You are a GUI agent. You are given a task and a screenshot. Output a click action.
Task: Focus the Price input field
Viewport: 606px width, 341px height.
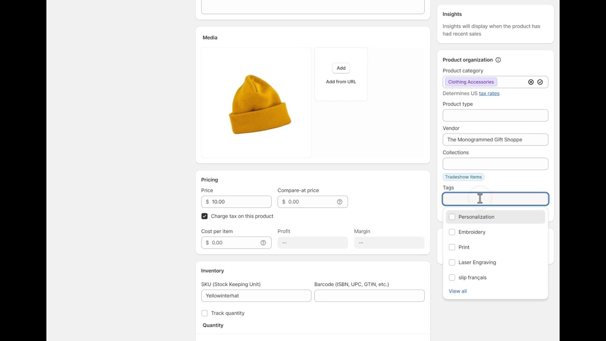tap(236, 202)
